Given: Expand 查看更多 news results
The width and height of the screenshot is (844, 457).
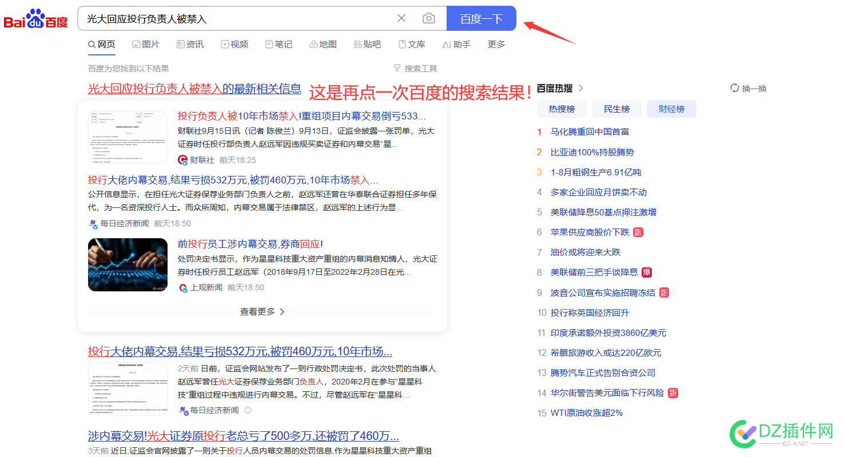Looking at the screenshot, I should tap(262, 312).
